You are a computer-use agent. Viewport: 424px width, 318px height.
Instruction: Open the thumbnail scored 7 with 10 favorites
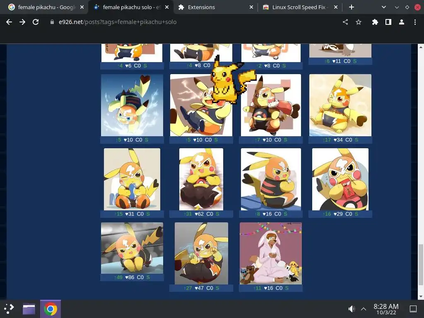271,105
